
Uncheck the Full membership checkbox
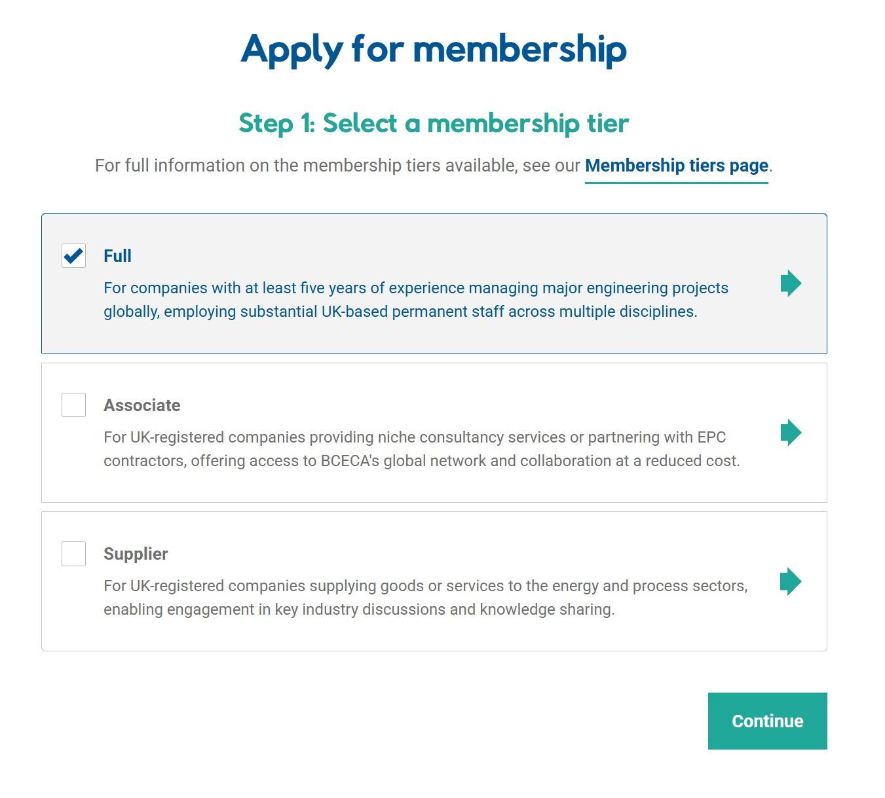pyautogui.click(x=73, y=255)
